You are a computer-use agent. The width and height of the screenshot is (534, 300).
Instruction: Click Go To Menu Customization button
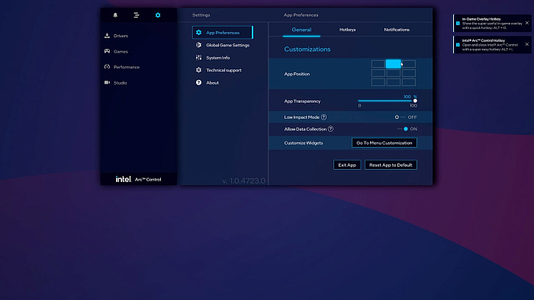coord(384,142)
